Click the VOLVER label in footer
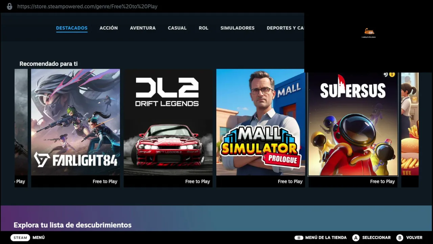 (x=414, y=238)
